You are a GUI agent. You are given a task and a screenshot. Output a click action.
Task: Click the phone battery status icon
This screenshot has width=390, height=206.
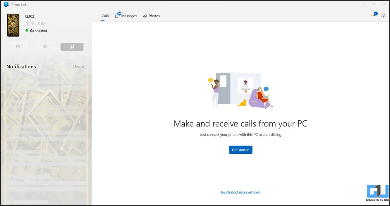point(43,23)
